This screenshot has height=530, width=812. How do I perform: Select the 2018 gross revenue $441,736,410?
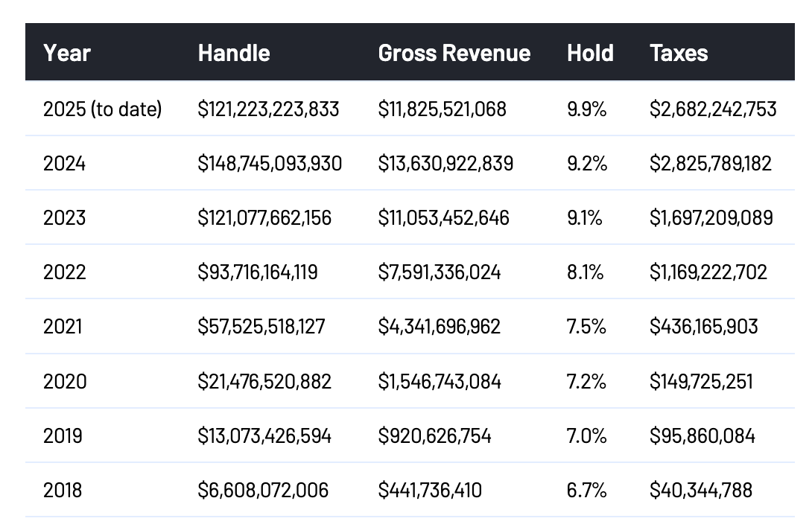pyautogui.click(x=430, y=490)
